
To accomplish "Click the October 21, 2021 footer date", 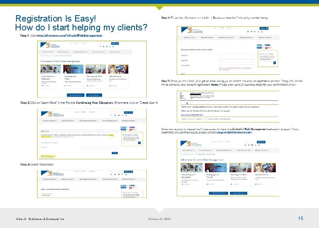I will coord(159,219).
